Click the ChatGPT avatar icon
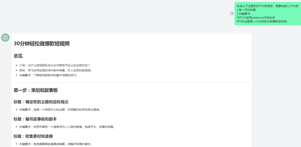The width and height of the screenshot is (301, 147). [5, 38]
